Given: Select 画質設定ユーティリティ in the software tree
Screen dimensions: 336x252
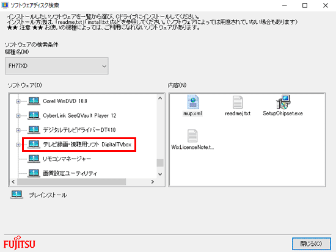Looking at the screenshot, I should (x=70, y=173).
